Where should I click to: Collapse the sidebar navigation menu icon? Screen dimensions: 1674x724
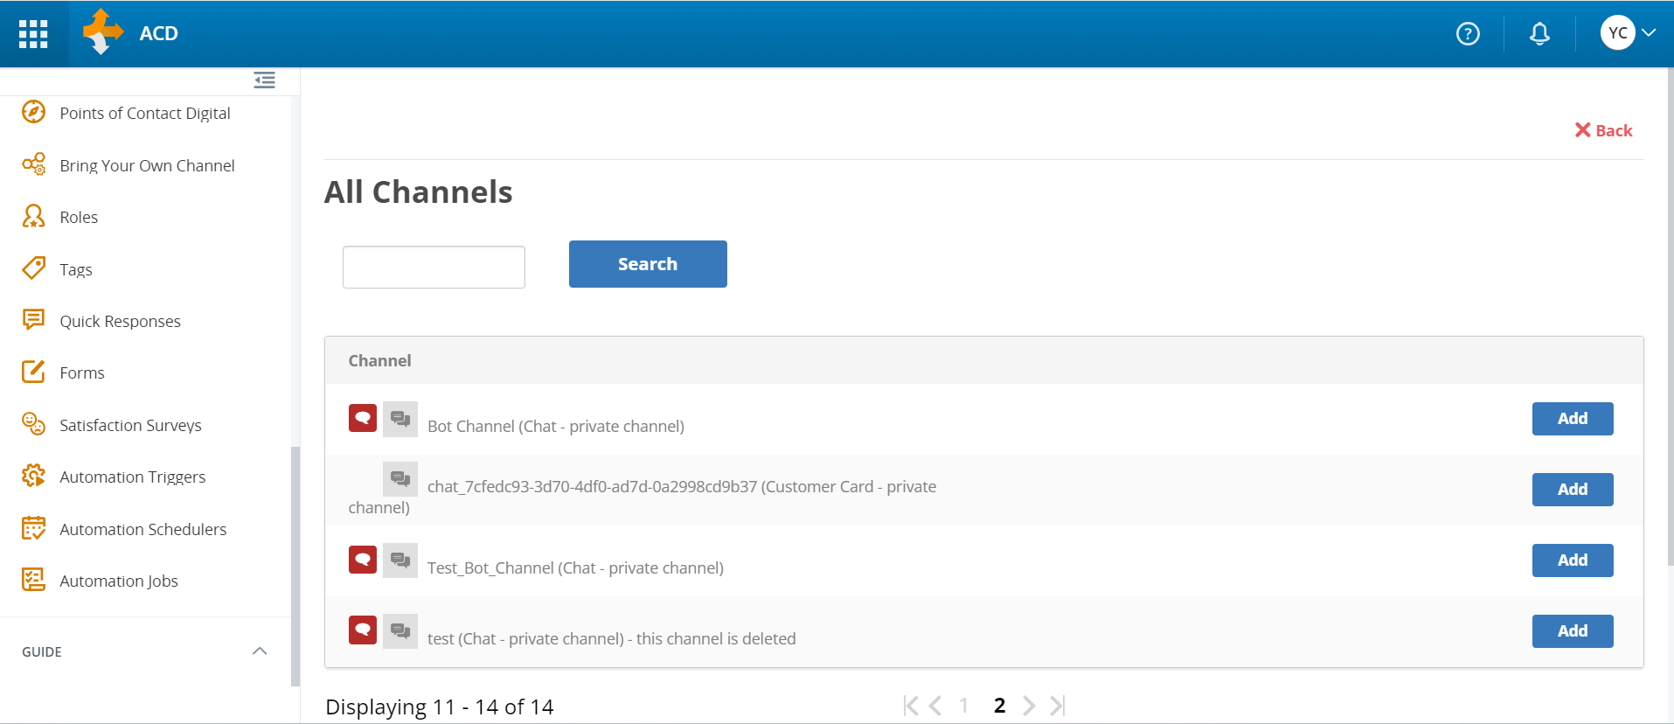[264, 80]
